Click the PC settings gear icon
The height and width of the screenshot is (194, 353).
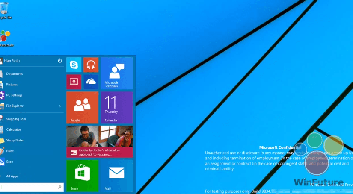[x=2, y=95]
